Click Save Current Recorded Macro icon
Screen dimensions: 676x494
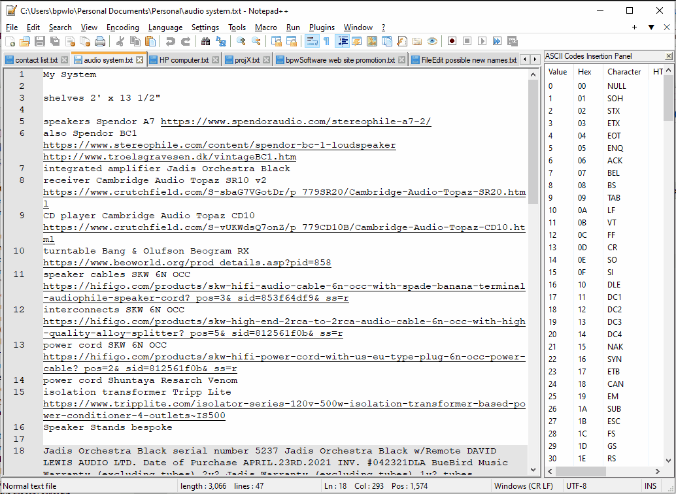click(512, 41)
